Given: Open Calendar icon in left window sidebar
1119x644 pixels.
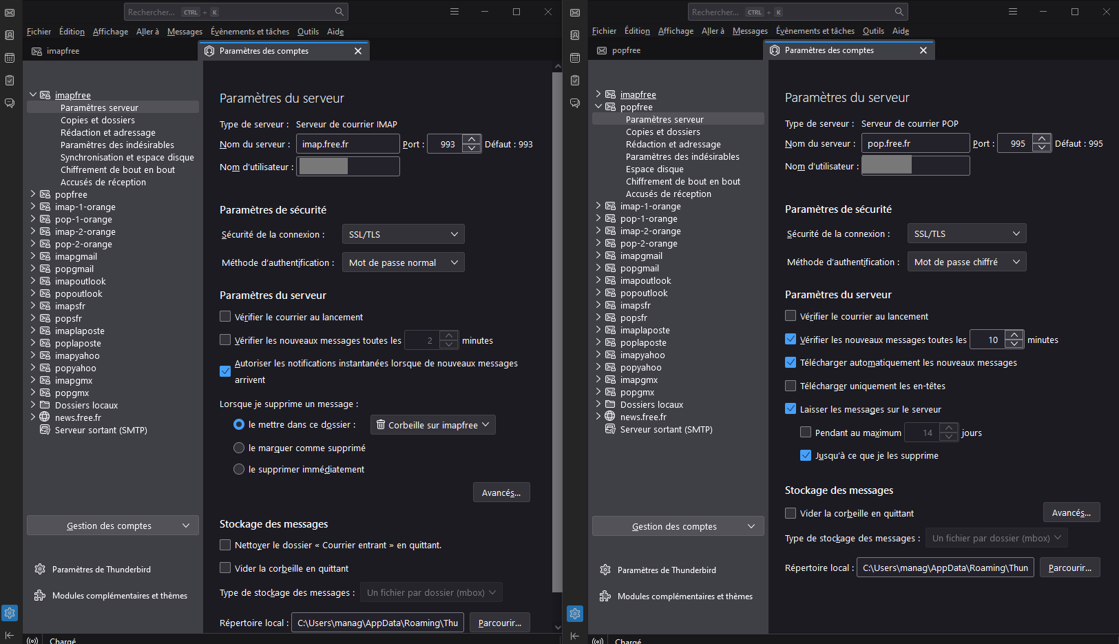Looking at the screenshot, I should [x=10, y=58].
